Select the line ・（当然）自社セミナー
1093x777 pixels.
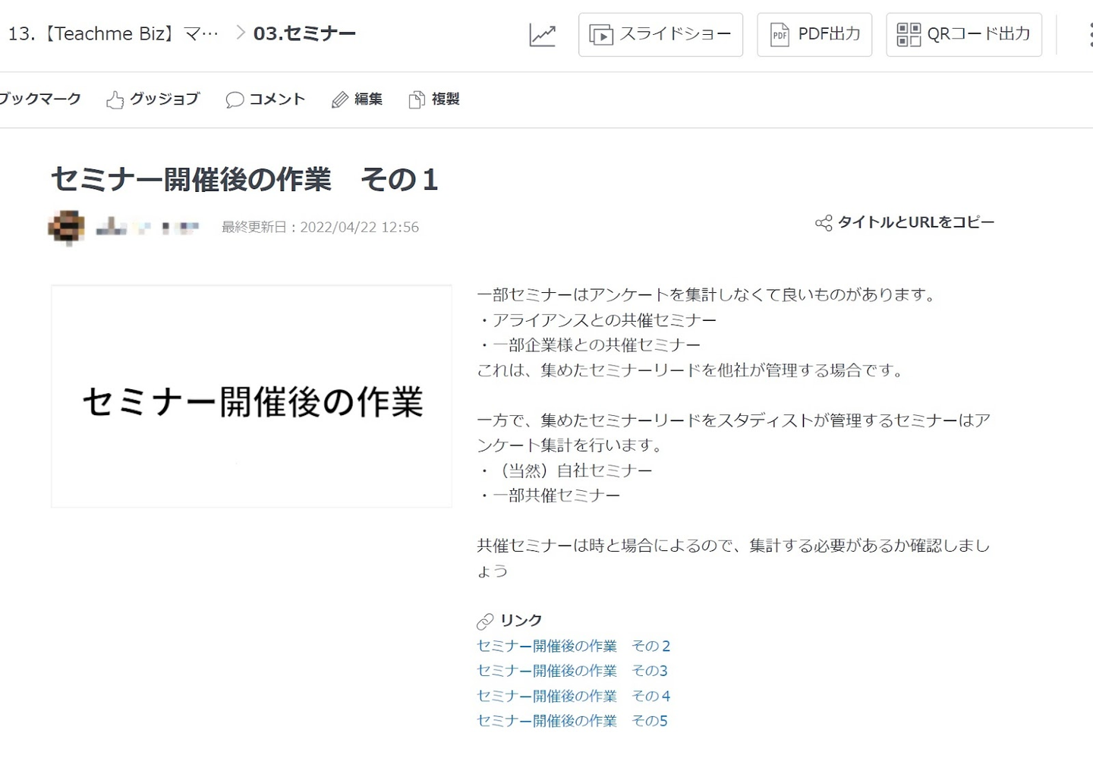(x=565, y=470)
